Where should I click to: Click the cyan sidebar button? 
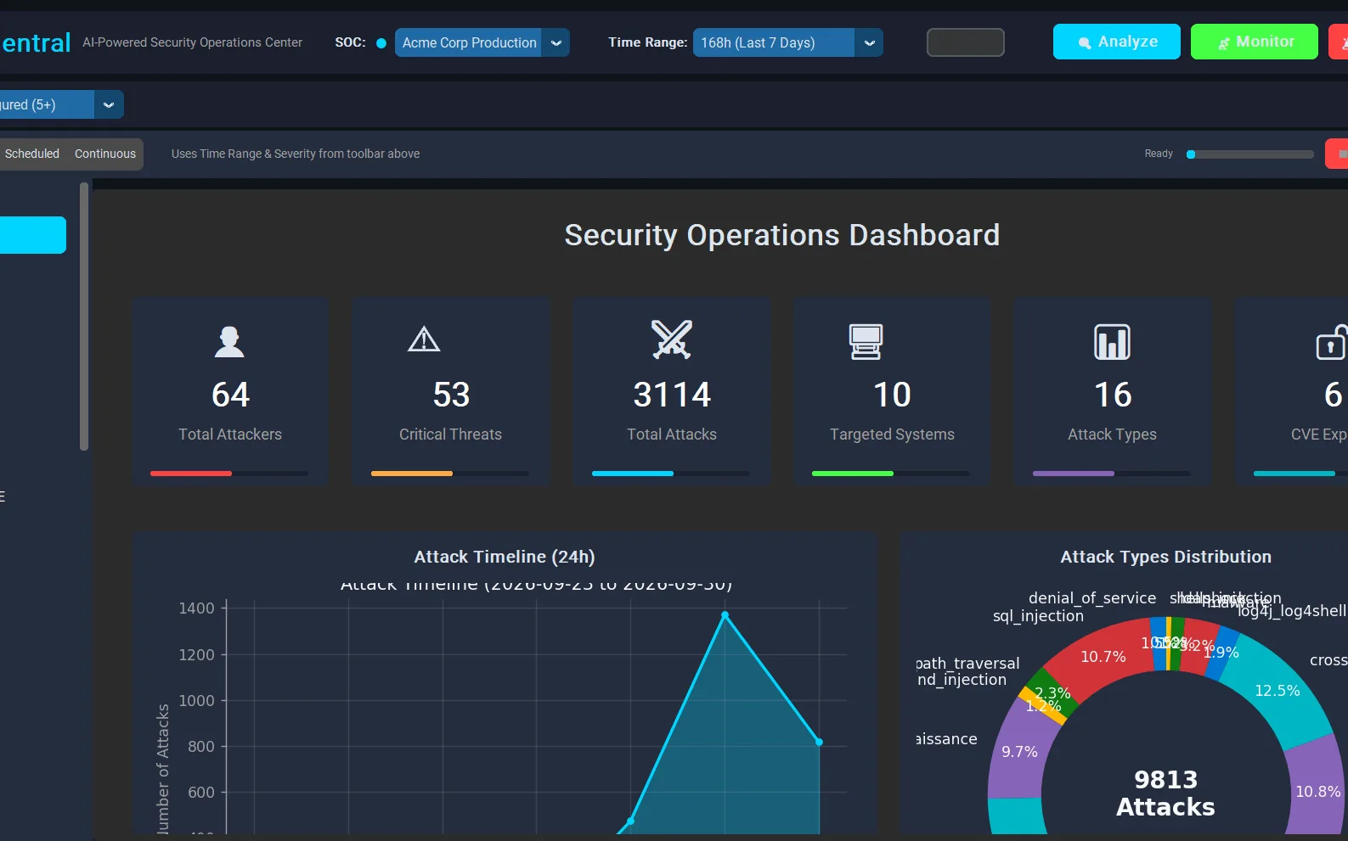click(33, 235)
